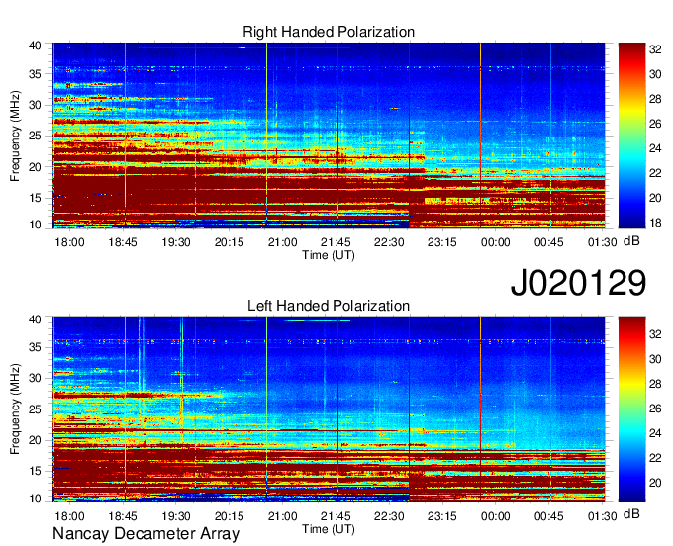Click the 25 MHz tick on Left Handed plot
Screen dimensions: 673x546
(36, 409)
